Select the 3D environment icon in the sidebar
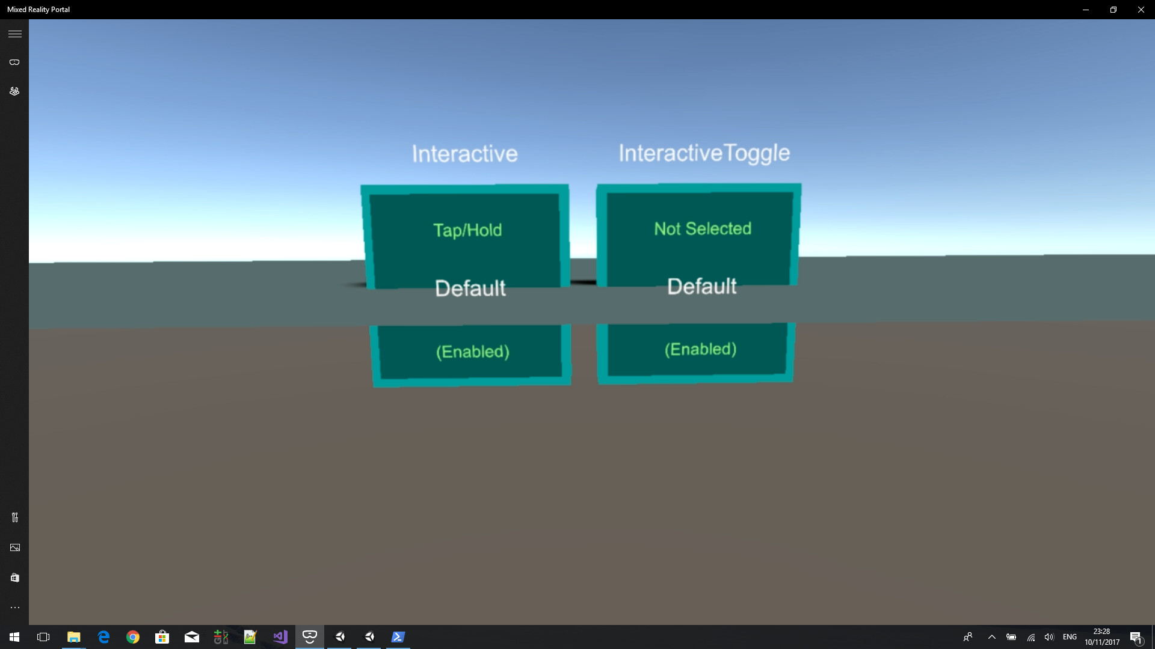This screenshot has width=1155, height=649. [x=14, y=91]
